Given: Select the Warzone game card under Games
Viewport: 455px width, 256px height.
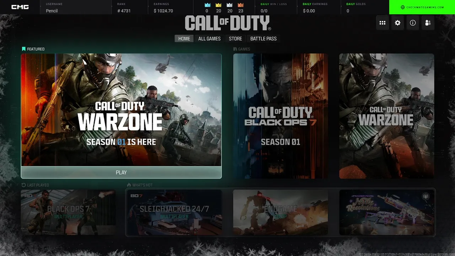Looking at the screenshot, I should (386, 116).
